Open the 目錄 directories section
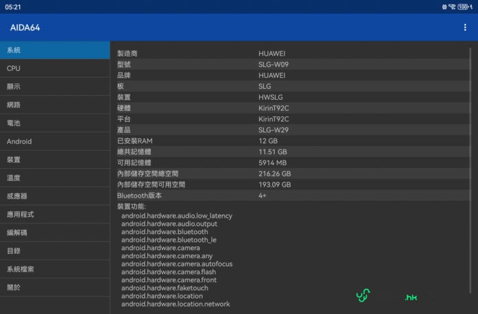 [55, 251]
